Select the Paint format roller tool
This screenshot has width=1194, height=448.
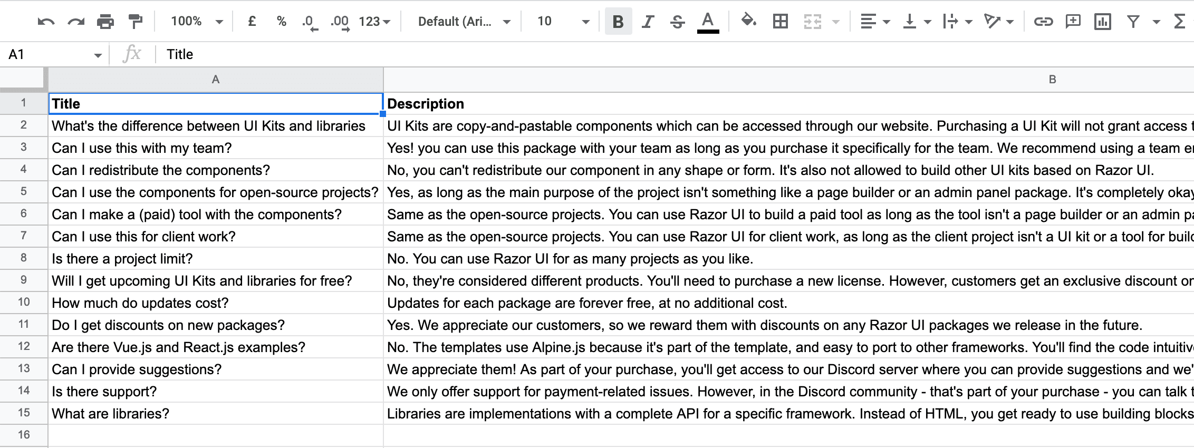[x=136, y=22]
